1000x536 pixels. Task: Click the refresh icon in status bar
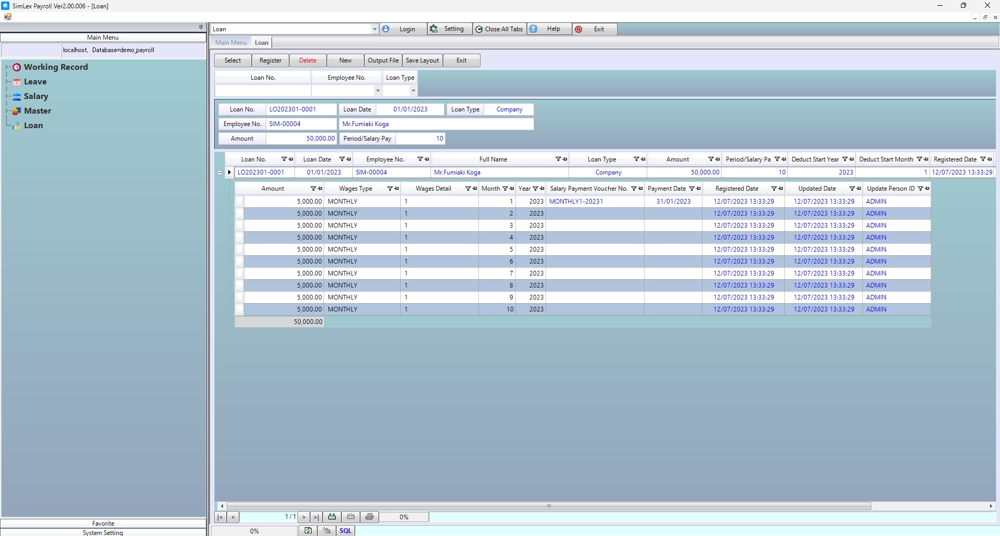pos(308,531)
